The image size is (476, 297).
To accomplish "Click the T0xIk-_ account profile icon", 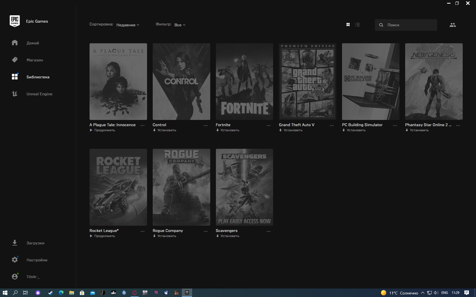I will pos(15,277).
